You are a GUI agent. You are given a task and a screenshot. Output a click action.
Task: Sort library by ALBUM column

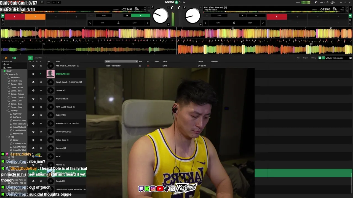[165, 62]
